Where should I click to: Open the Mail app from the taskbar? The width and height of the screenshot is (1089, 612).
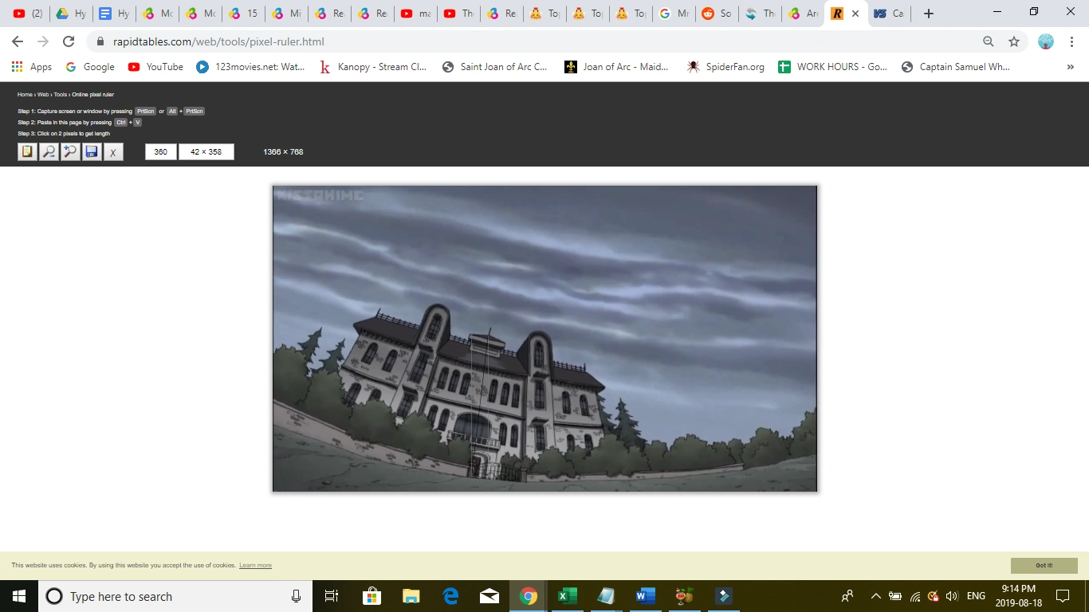click(x=489, y=596)
